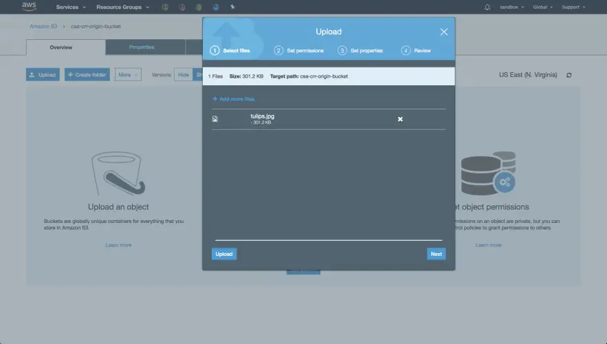607x344 pixels.
Task: Click the green bucket shortcut icon in navbar
Action: (199, 7)
